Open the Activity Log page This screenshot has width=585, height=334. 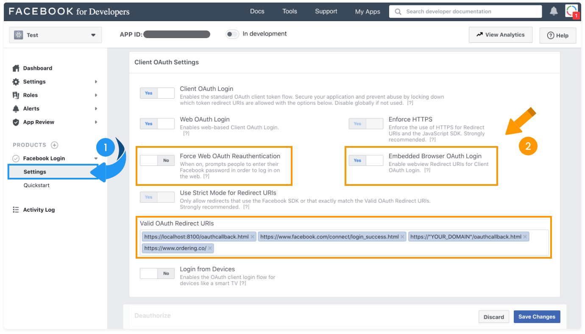click(x=39, y=210)
